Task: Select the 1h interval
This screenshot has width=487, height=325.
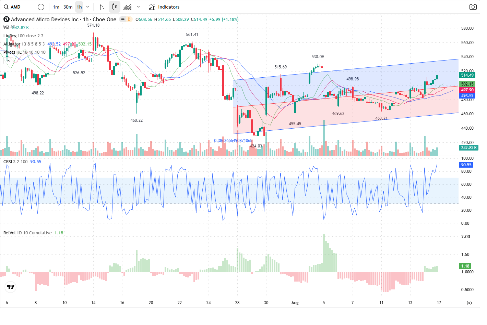Action: 79,7
